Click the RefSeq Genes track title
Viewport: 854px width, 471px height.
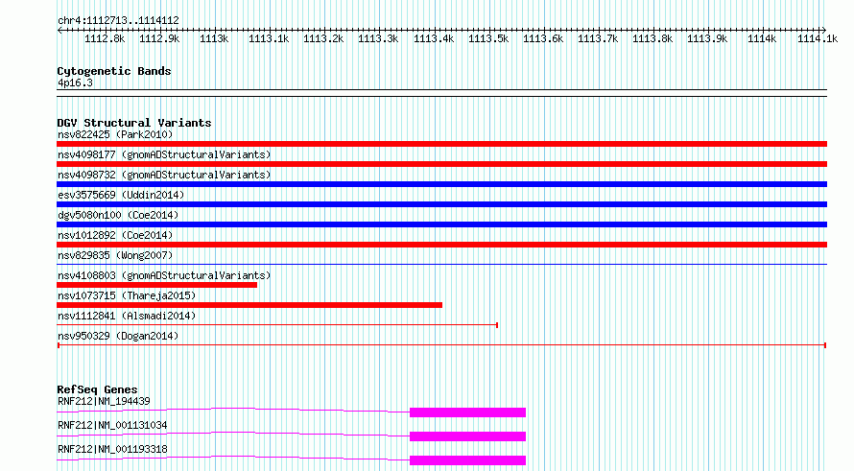coord(97,389)
